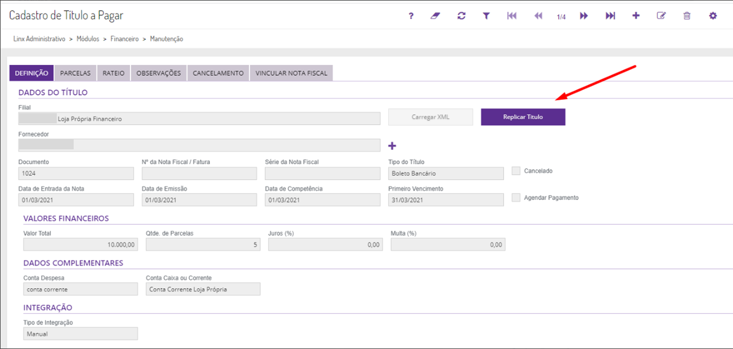Viewport: 733px width, 349px height.
Task: Add a Fornecedor with plus icon
Action: [392, 146]
